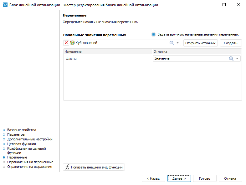
Task: Select the Целевая функция step
Action: tap(21, 144)
